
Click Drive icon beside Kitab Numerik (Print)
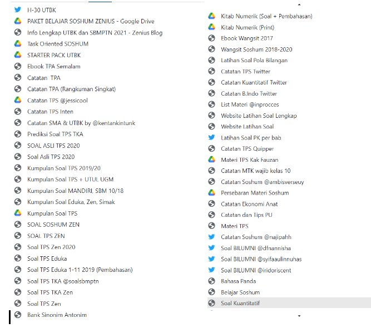[211, 27]
